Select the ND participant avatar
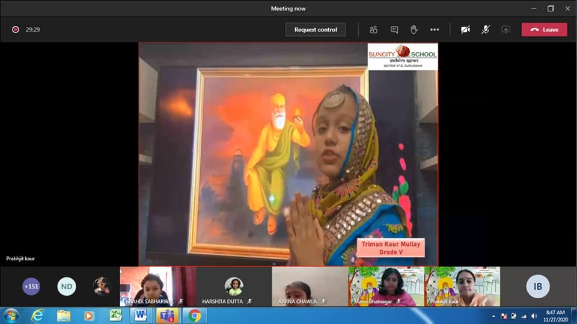The image size is (577, 324). click(x=67, y=287)
